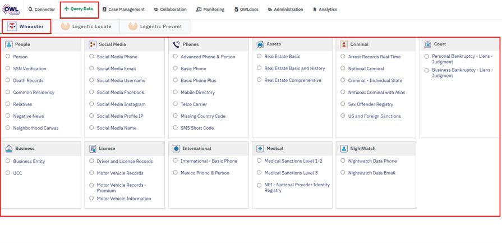Screen dimensions: 502x243
Task: Select Nightwatch Data Email option
Action: pos(343,172)
